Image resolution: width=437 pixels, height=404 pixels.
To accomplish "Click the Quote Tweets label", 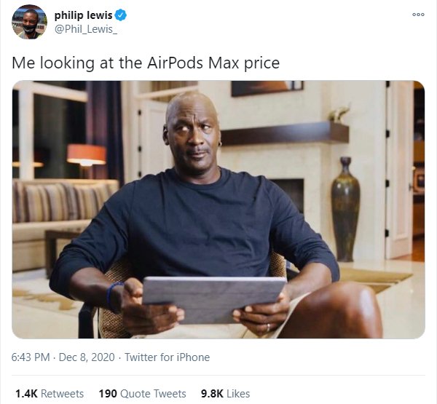I will 153,394.
